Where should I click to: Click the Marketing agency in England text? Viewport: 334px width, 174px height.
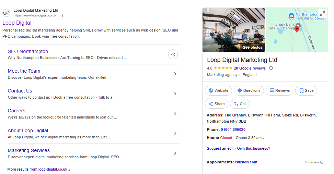pyautogui.click(x=232, y=75)
